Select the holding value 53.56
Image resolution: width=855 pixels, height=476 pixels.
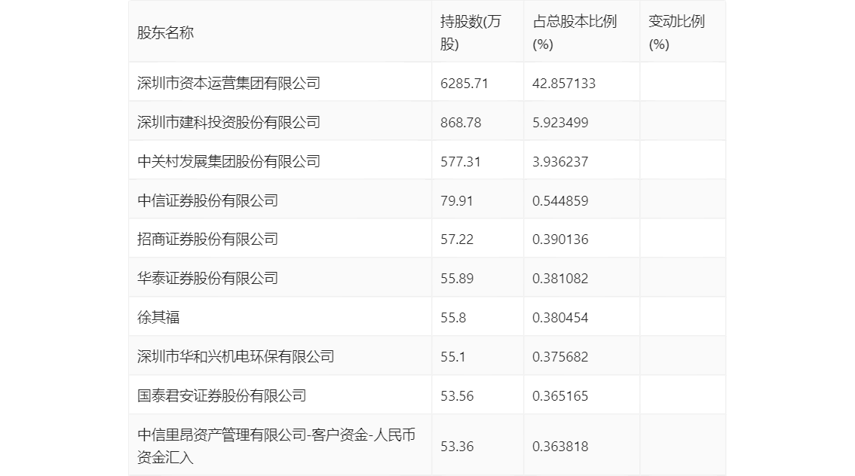point(457,396)
